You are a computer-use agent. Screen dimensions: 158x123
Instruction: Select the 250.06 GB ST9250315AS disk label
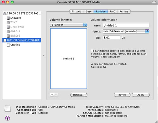24,13
